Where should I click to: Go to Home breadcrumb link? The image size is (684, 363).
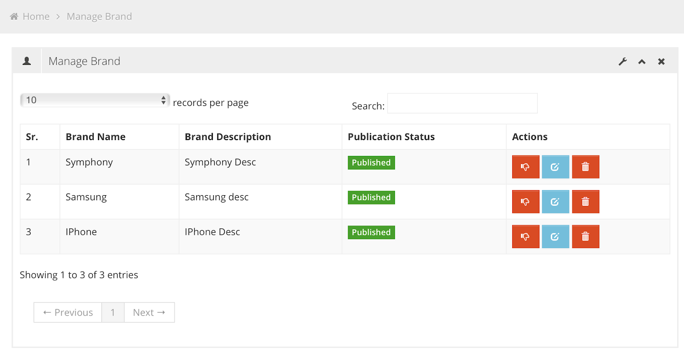(36, 16)
